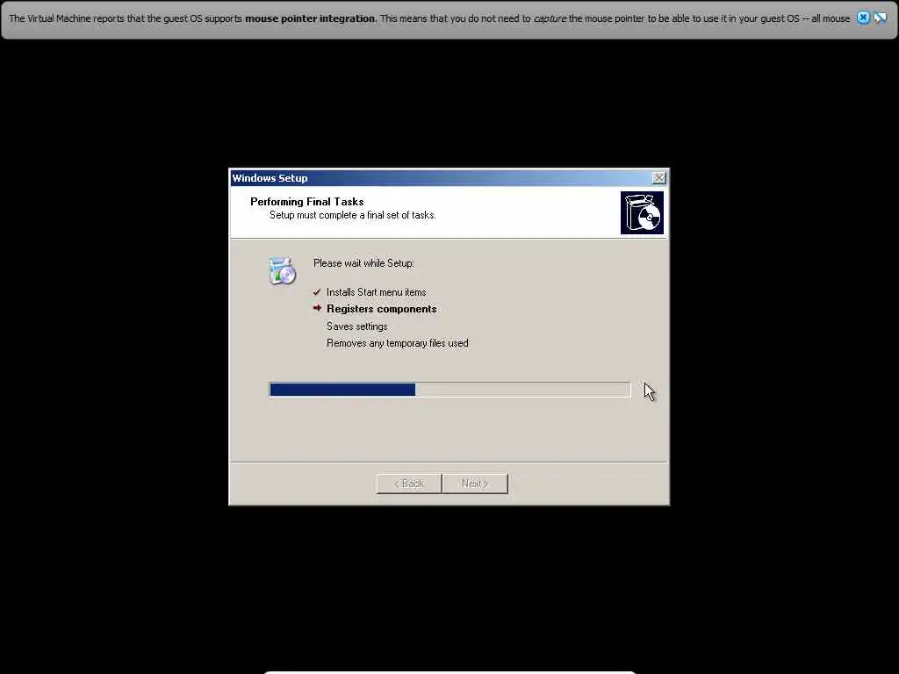899x674 pixels.
Task: Select 'Installs Start menu items' text
Action: click(376, 292)
